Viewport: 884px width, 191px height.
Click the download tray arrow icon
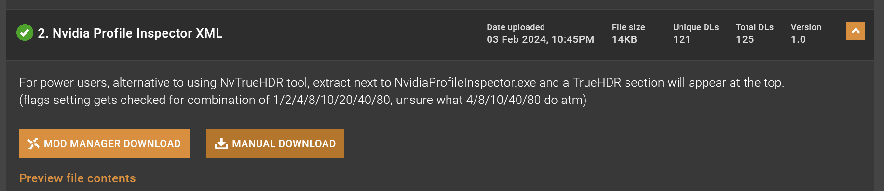[221, 143]
